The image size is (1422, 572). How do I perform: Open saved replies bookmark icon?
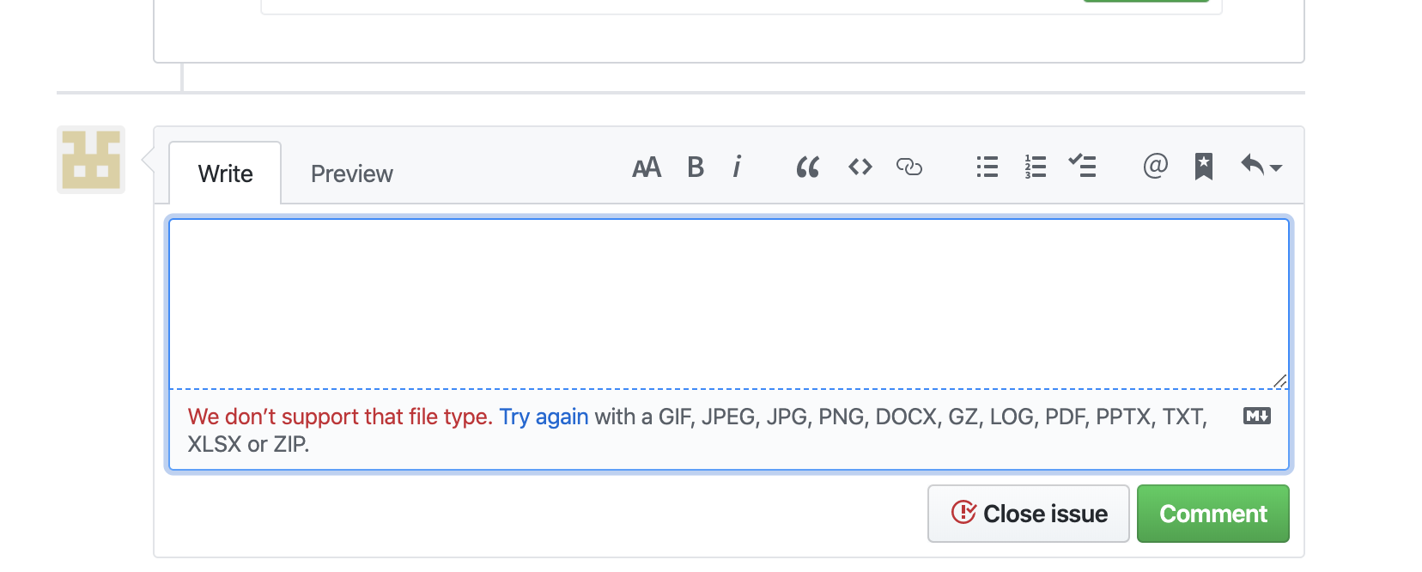1204,167
